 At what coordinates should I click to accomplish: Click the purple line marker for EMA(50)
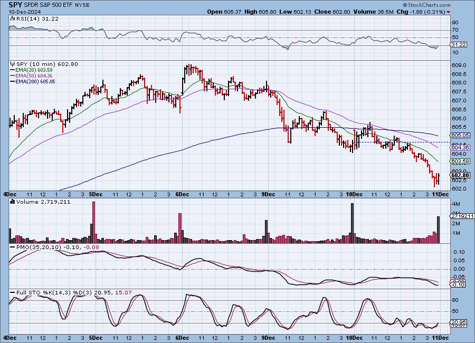[13, 76]
